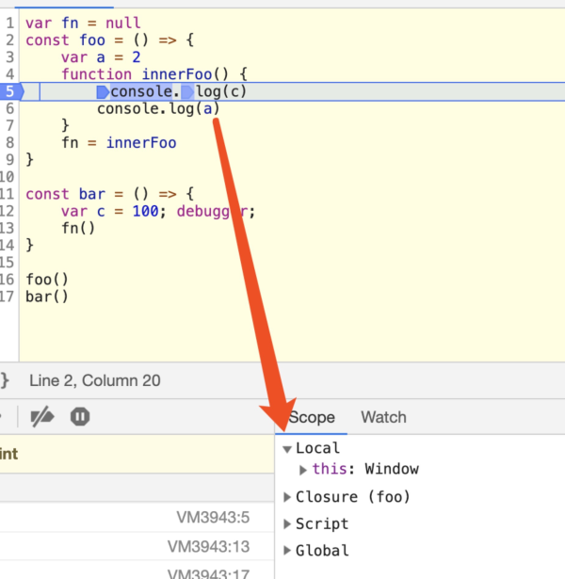Click inline breakpoint marker before console
The width and height of the screenshot is (565, 579).
point(103,92)
